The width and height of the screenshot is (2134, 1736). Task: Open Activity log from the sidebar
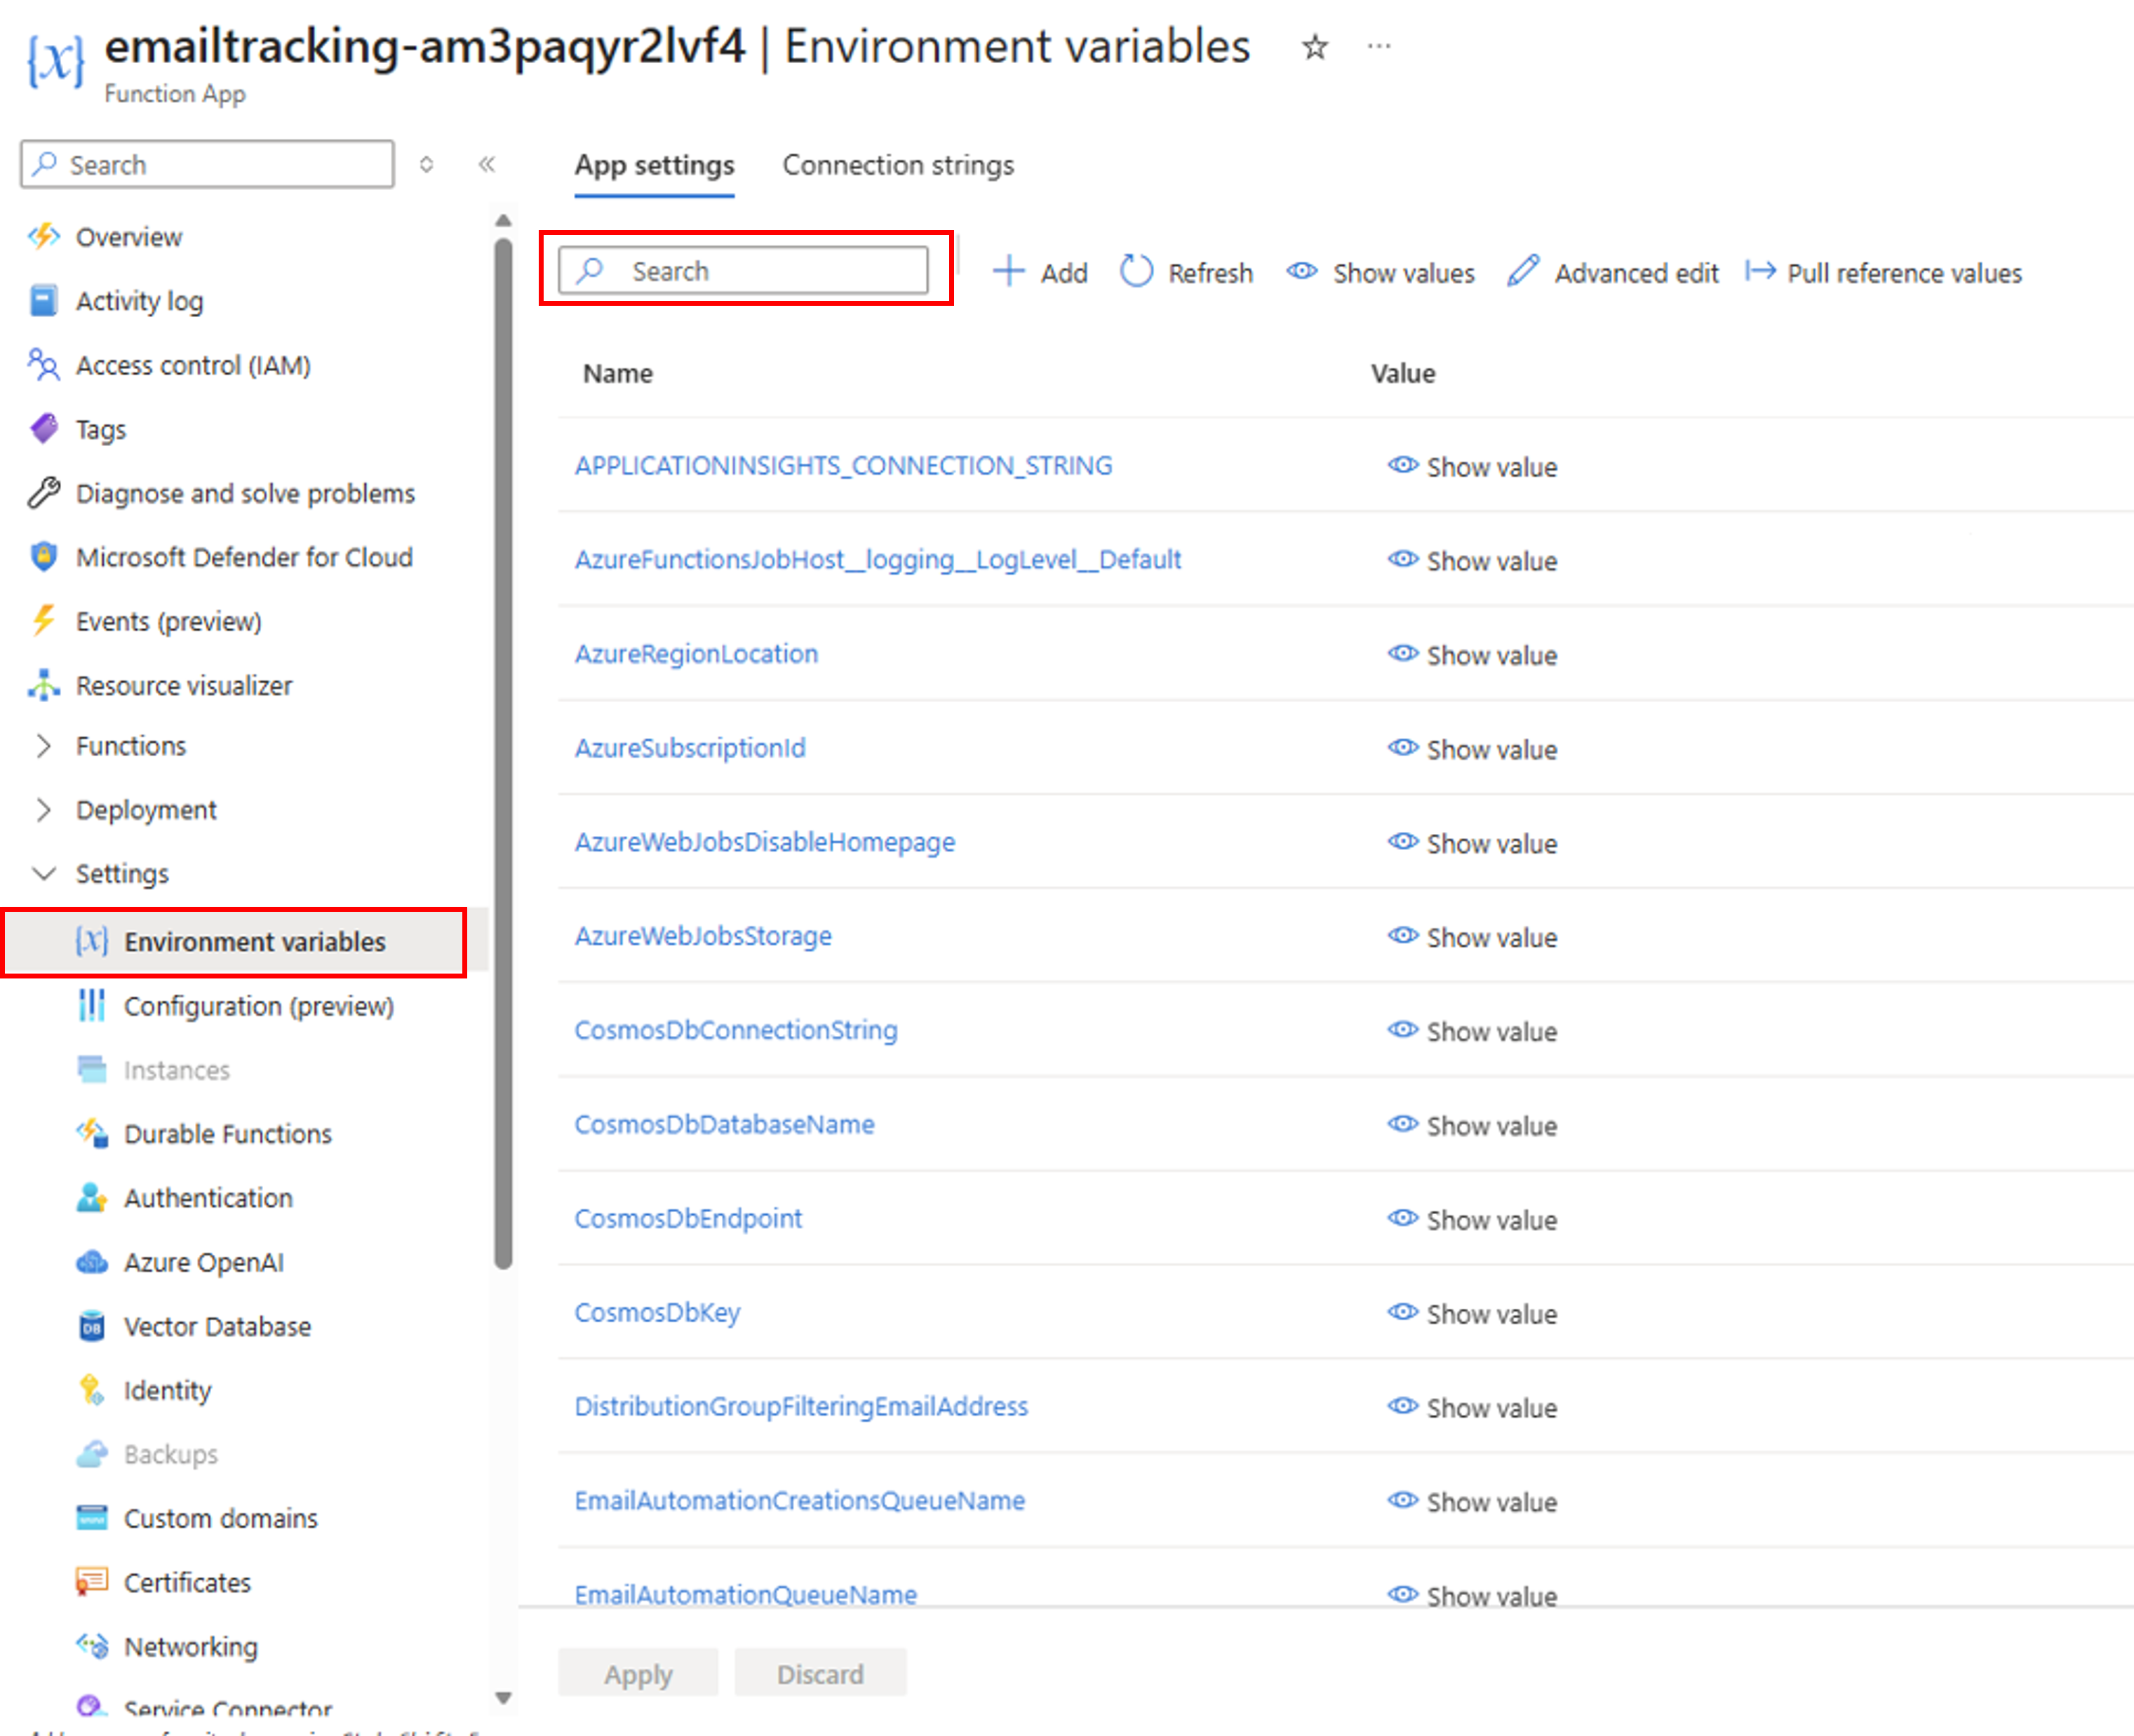pyautogui.click(x=139, y=301)
